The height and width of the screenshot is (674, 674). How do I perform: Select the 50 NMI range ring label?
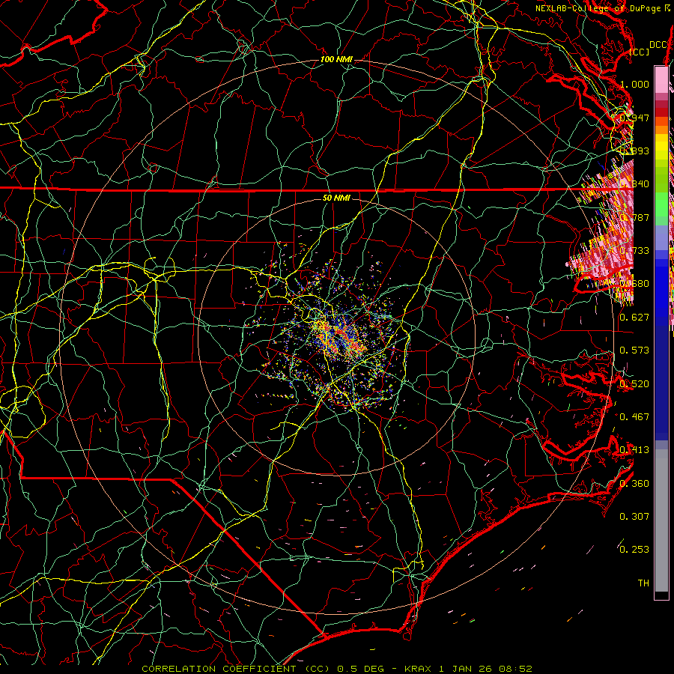[x=336, y=198]
